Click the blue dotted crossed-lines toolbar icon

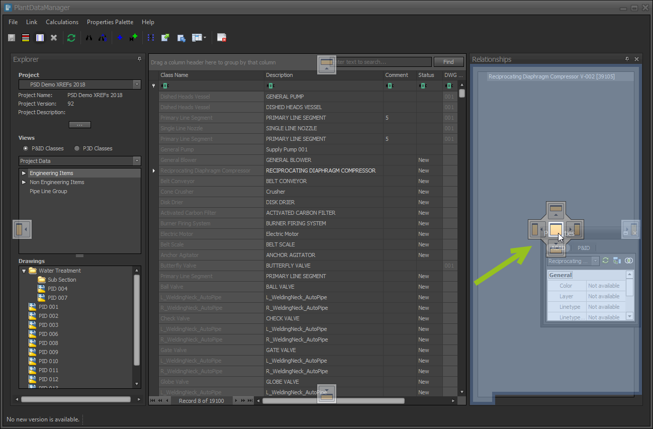(151, 38)
